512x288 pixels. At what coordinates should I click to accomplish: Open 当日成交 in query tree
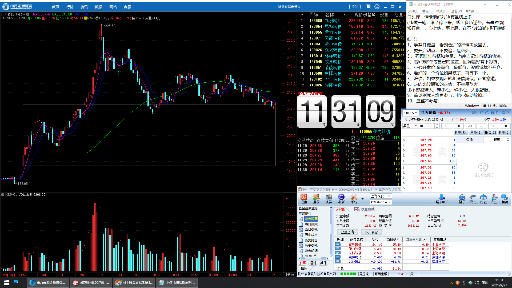point(311,224)
